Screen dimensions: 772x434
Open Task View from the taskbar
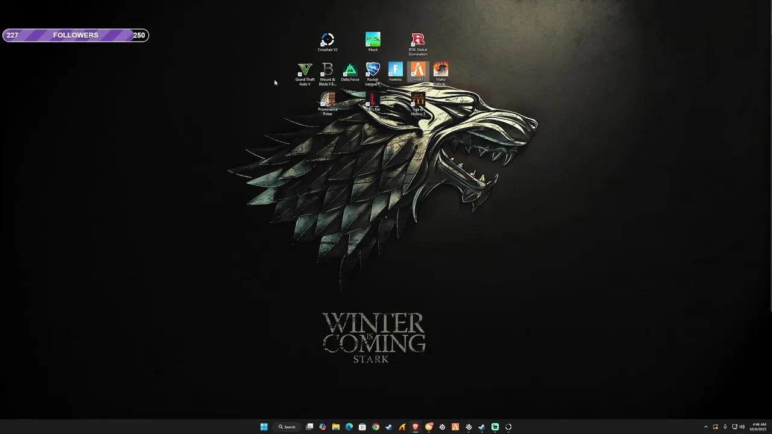click(309, 427)
